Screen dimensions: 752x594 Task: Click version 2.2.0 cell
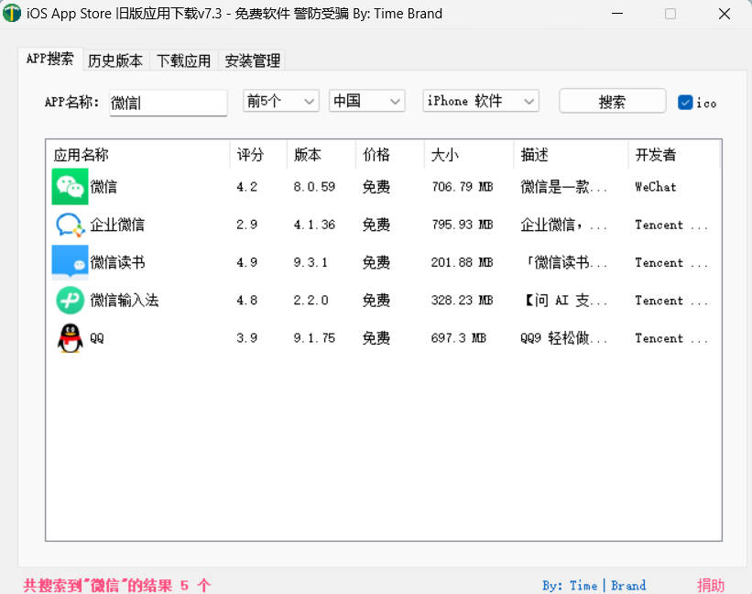[x=311, y=301]
